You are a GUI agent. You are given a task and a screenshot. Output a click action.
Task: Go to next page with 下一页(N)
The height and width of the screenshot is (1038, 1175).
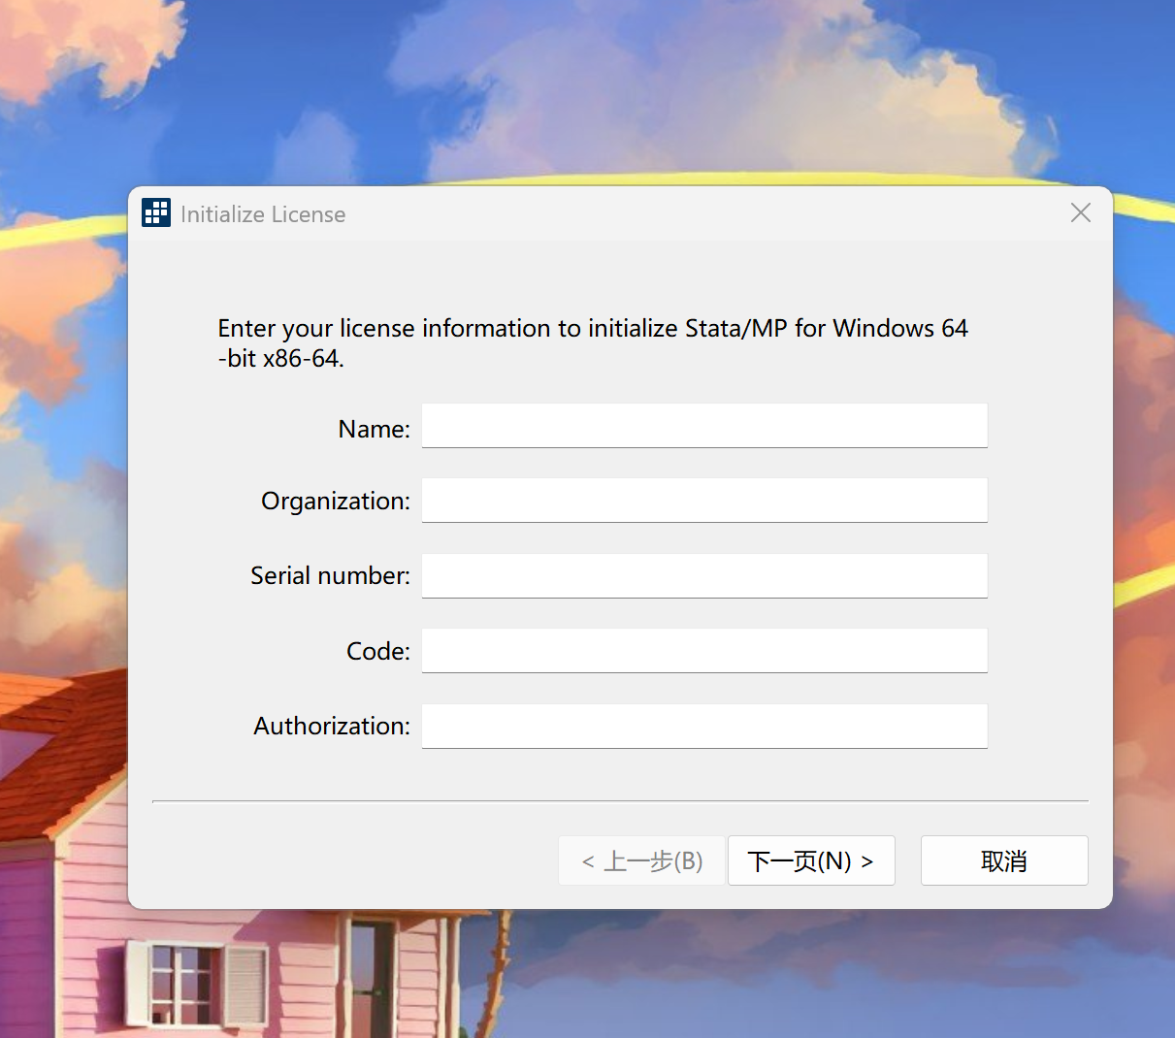tap(811, 860)
